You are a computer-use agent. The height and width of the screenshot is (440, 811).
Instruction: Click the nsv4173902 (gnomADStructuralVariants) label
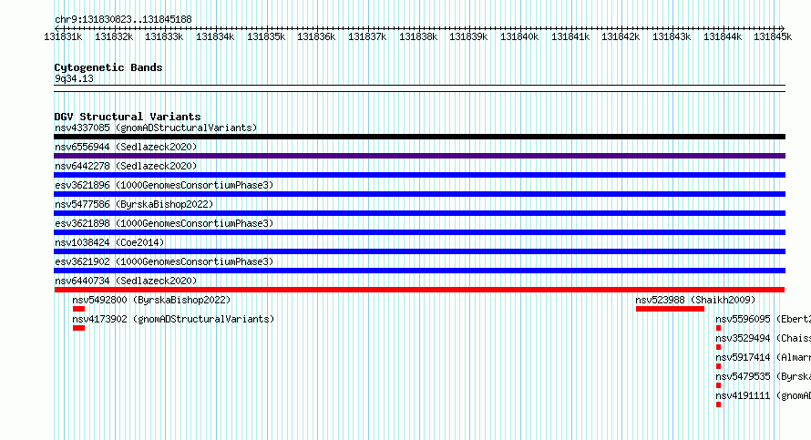tap(173, 319)
